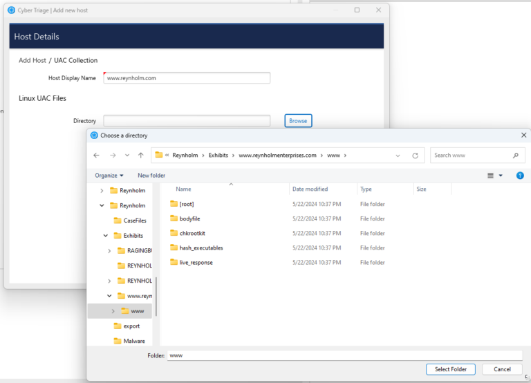The width and height of the screenshot is (531, 383).
Task: Select the hash_executables folder
Action: (x=201, y=247)
